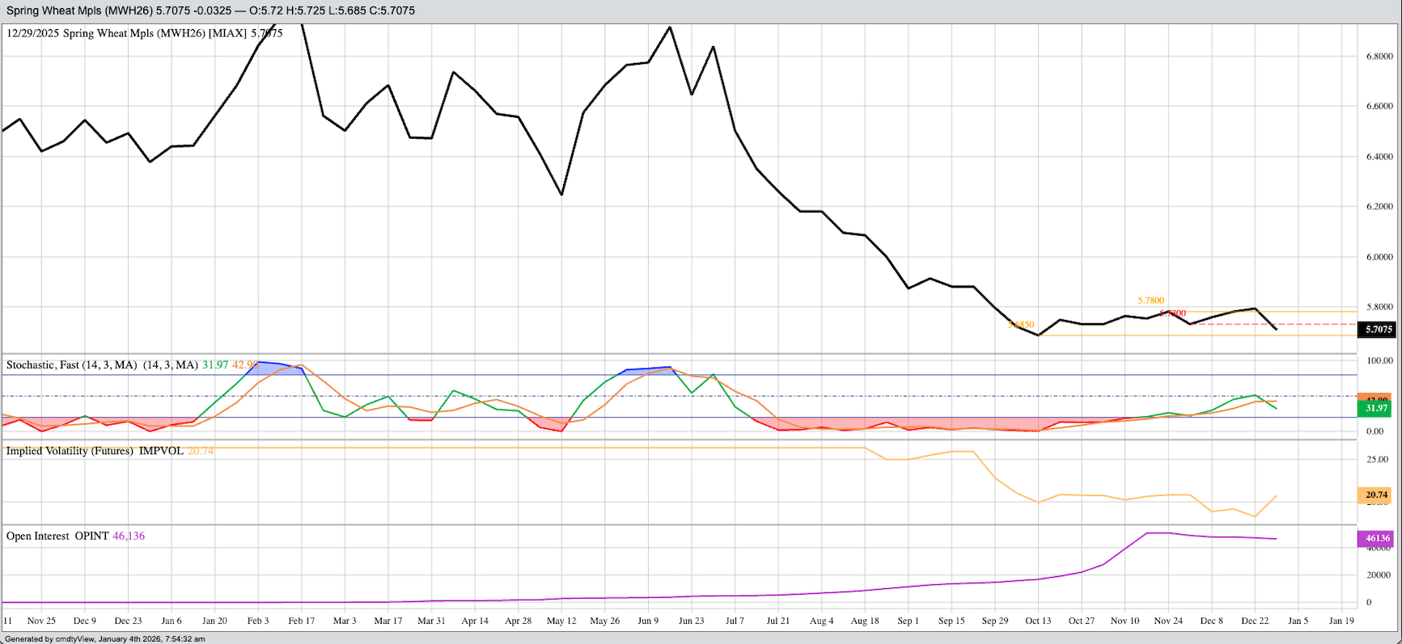The width and height of the screenshot is (1402, 644).
Task: Click the orange 20.74 implied volatility tag
Action: (1376, 495)
